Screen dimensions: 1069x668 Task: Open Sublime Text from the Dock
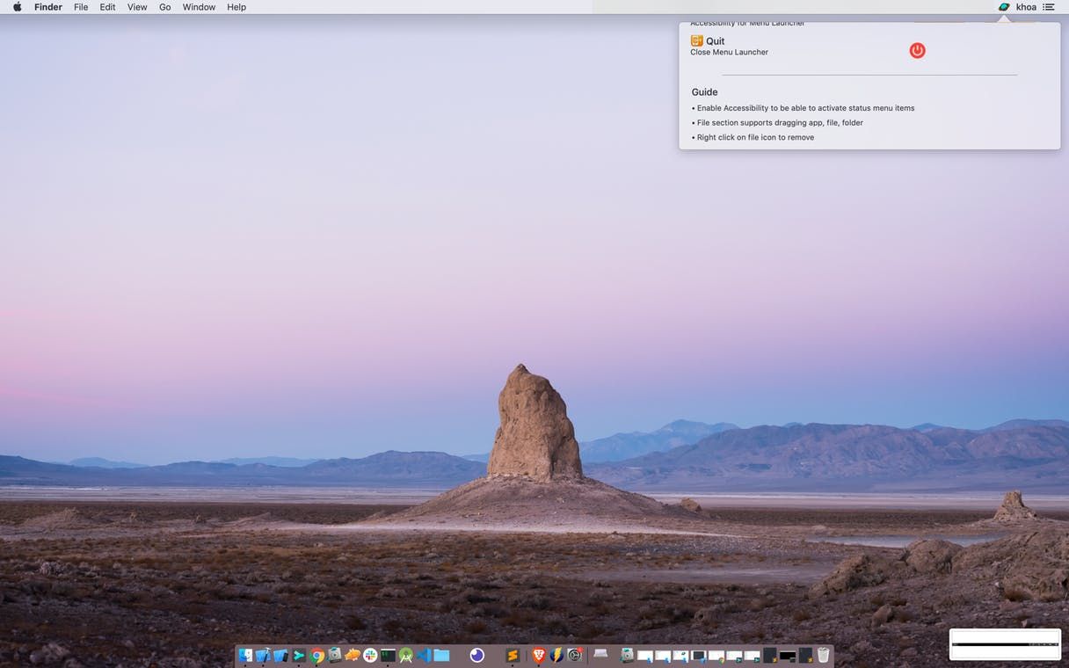click(x=513, y=655)
